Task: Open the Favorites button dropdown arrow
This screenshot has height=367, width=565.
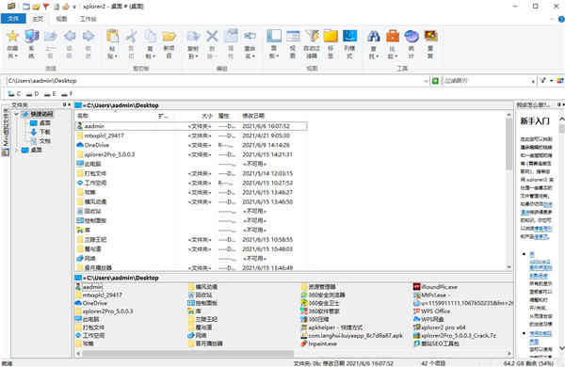Action: (16, 56)
